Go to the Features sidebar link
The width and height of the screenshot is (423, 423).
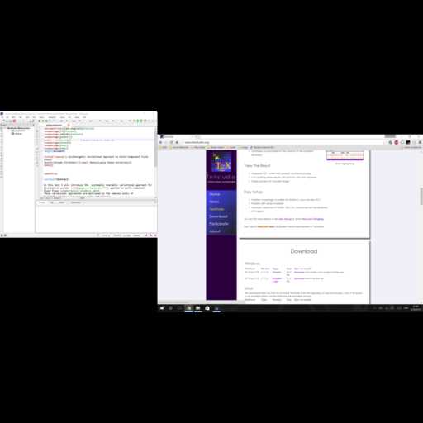pos(216,209)
